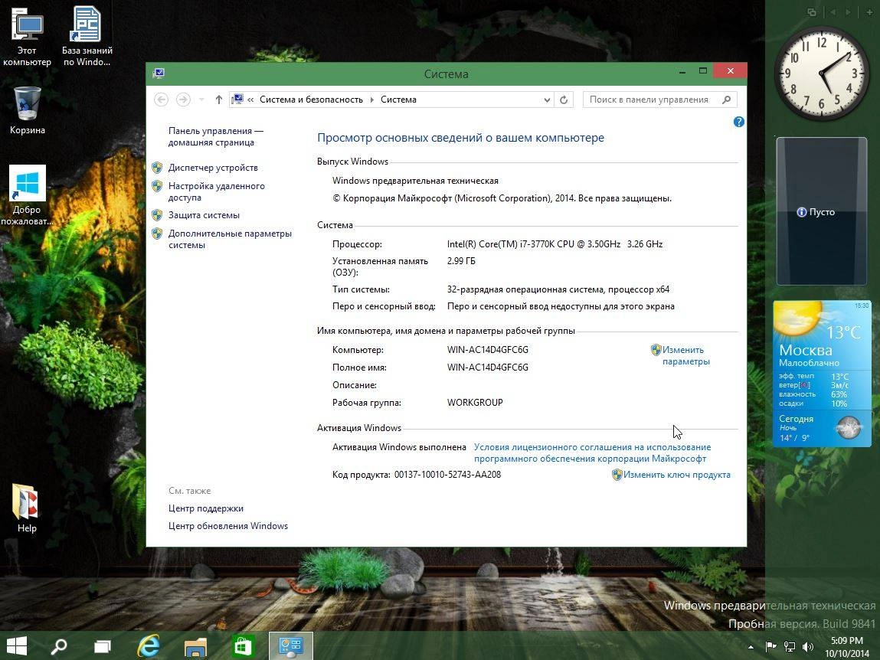Click the Пусто gadget panel

click(821, 211)
